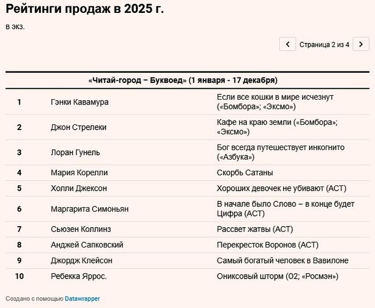Click 'Самый богатый человек в Вавилоне'
Viewport: 375px width, 308px height.
coord(282,260)
